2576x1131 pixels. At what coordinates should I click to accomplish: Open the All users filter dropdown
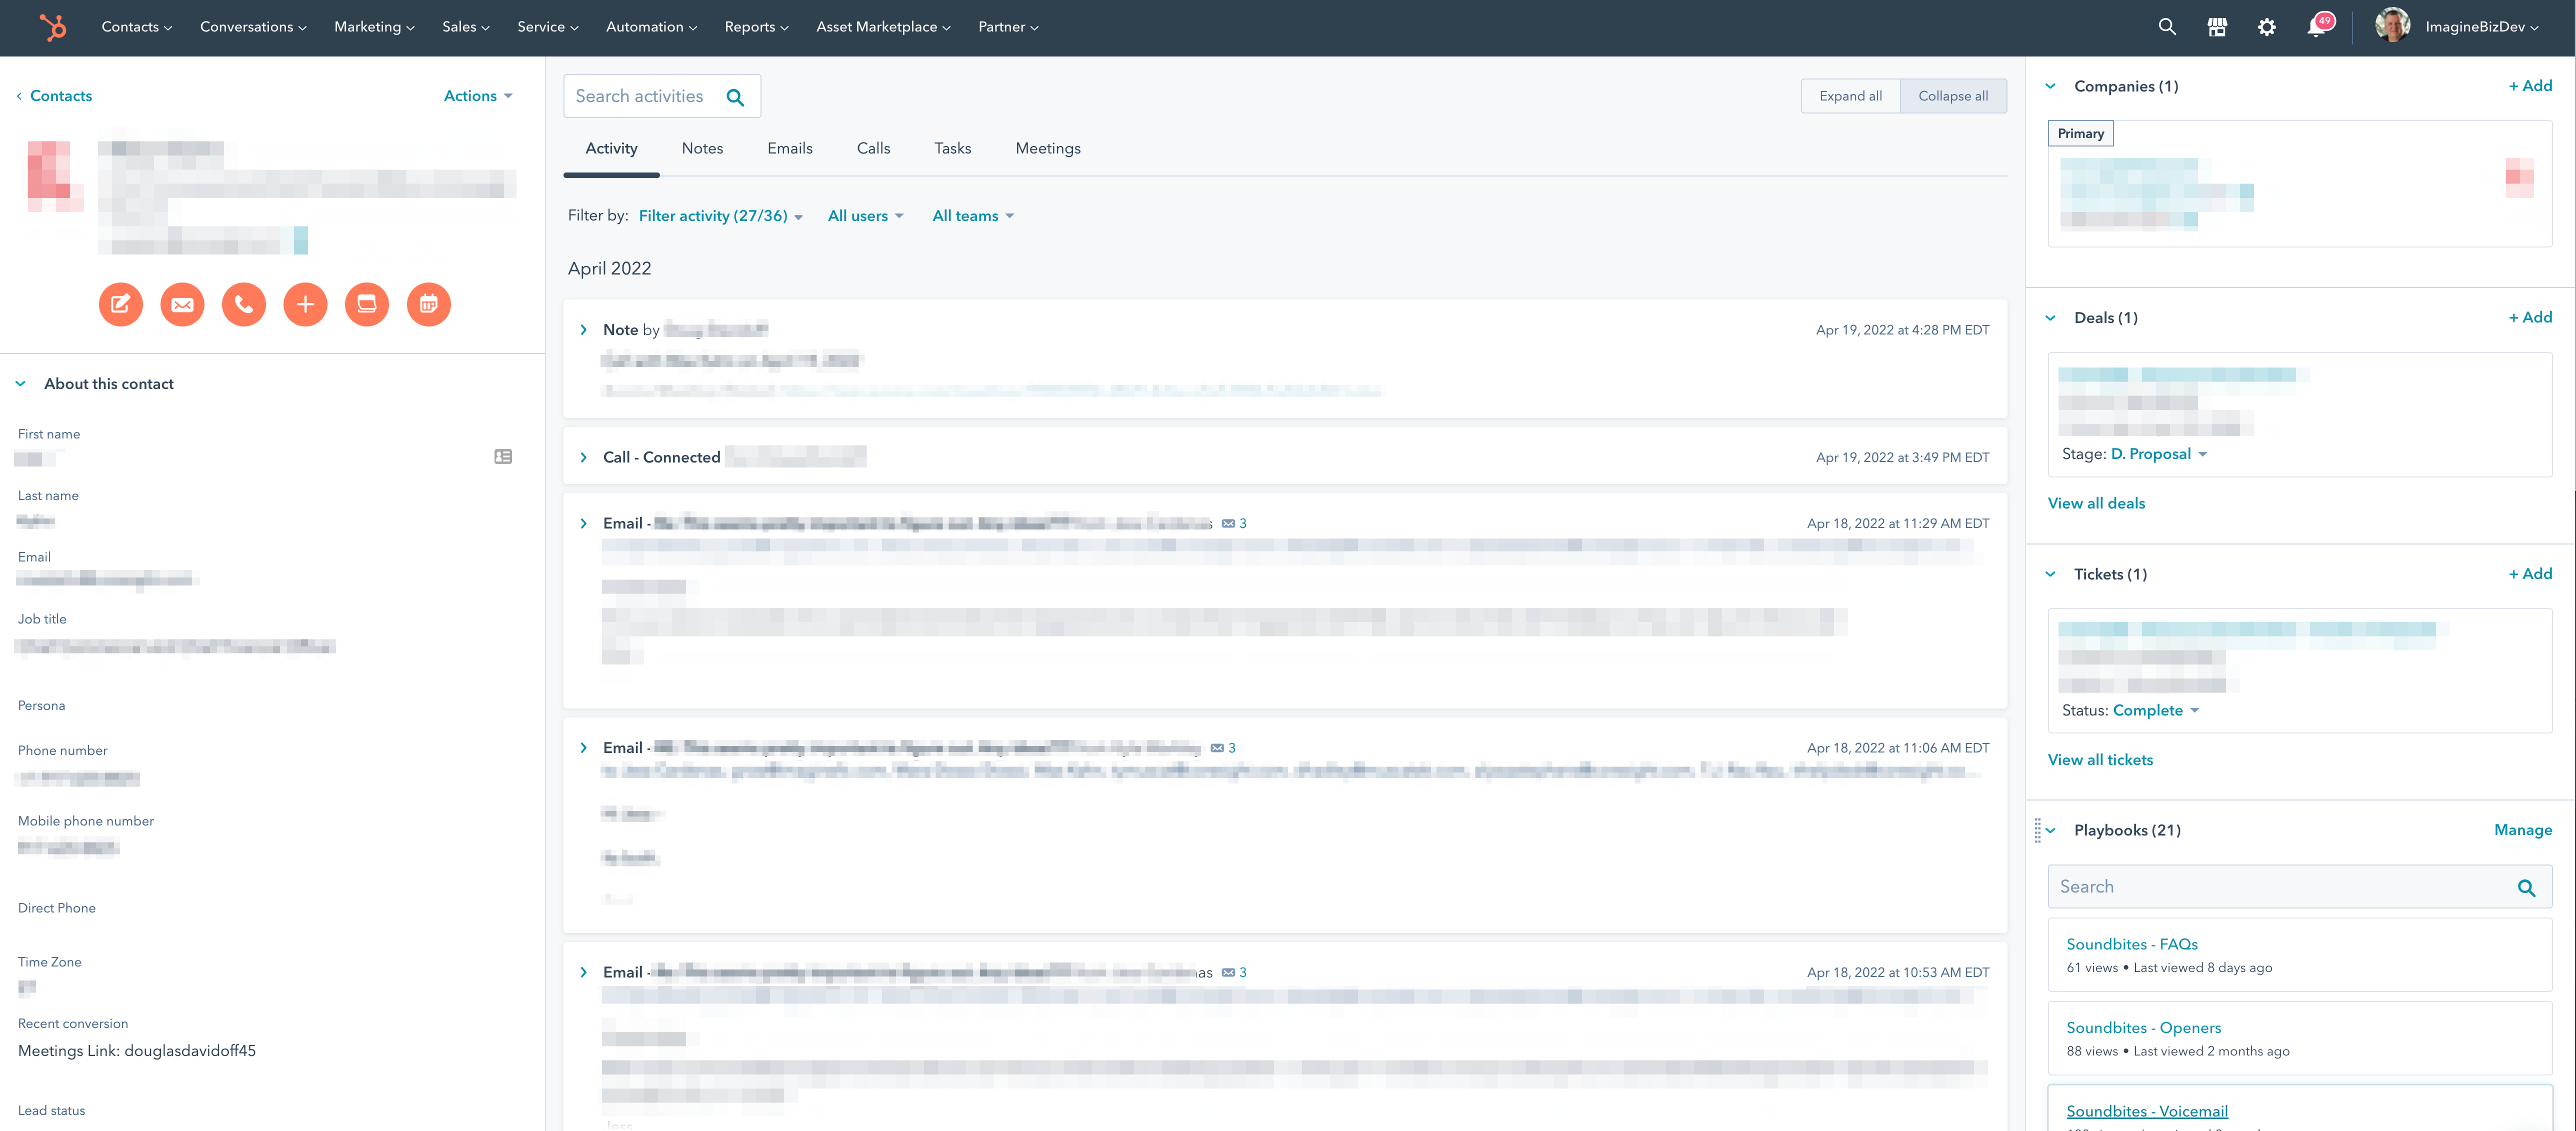pos(864,215)
